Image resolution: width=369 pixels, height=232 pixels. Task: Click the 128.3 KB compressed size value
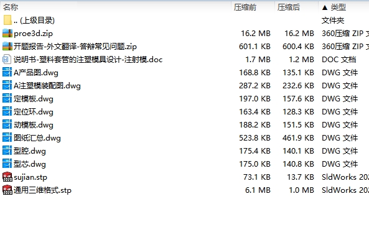tap(298, 112)
